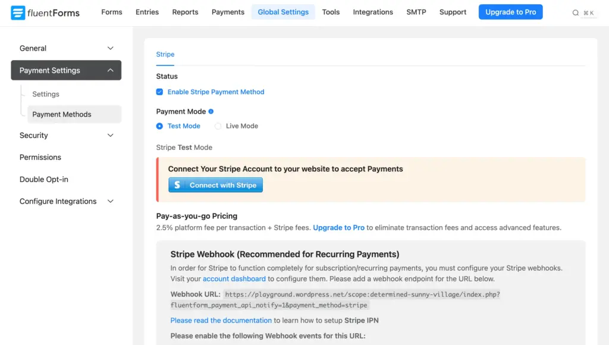
Task: Disable the Enable Stripe Payment Method checkbox
Action: tap(159, 92)
